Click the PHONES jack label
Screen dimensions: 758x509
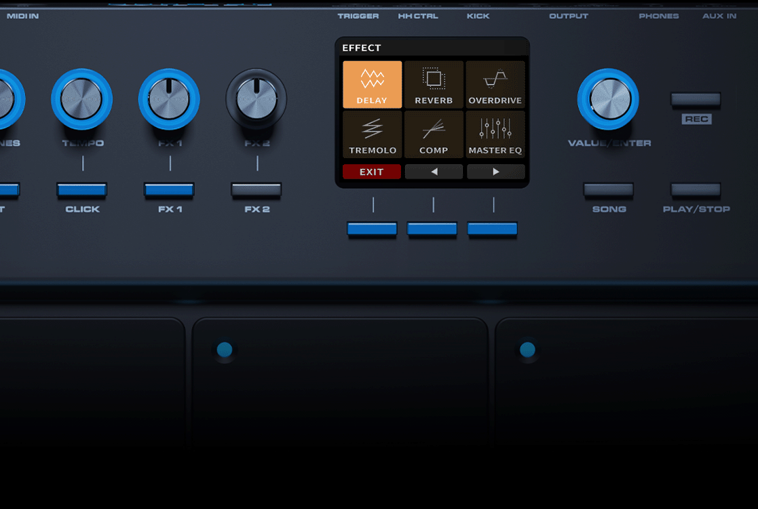tap(659, 16)
